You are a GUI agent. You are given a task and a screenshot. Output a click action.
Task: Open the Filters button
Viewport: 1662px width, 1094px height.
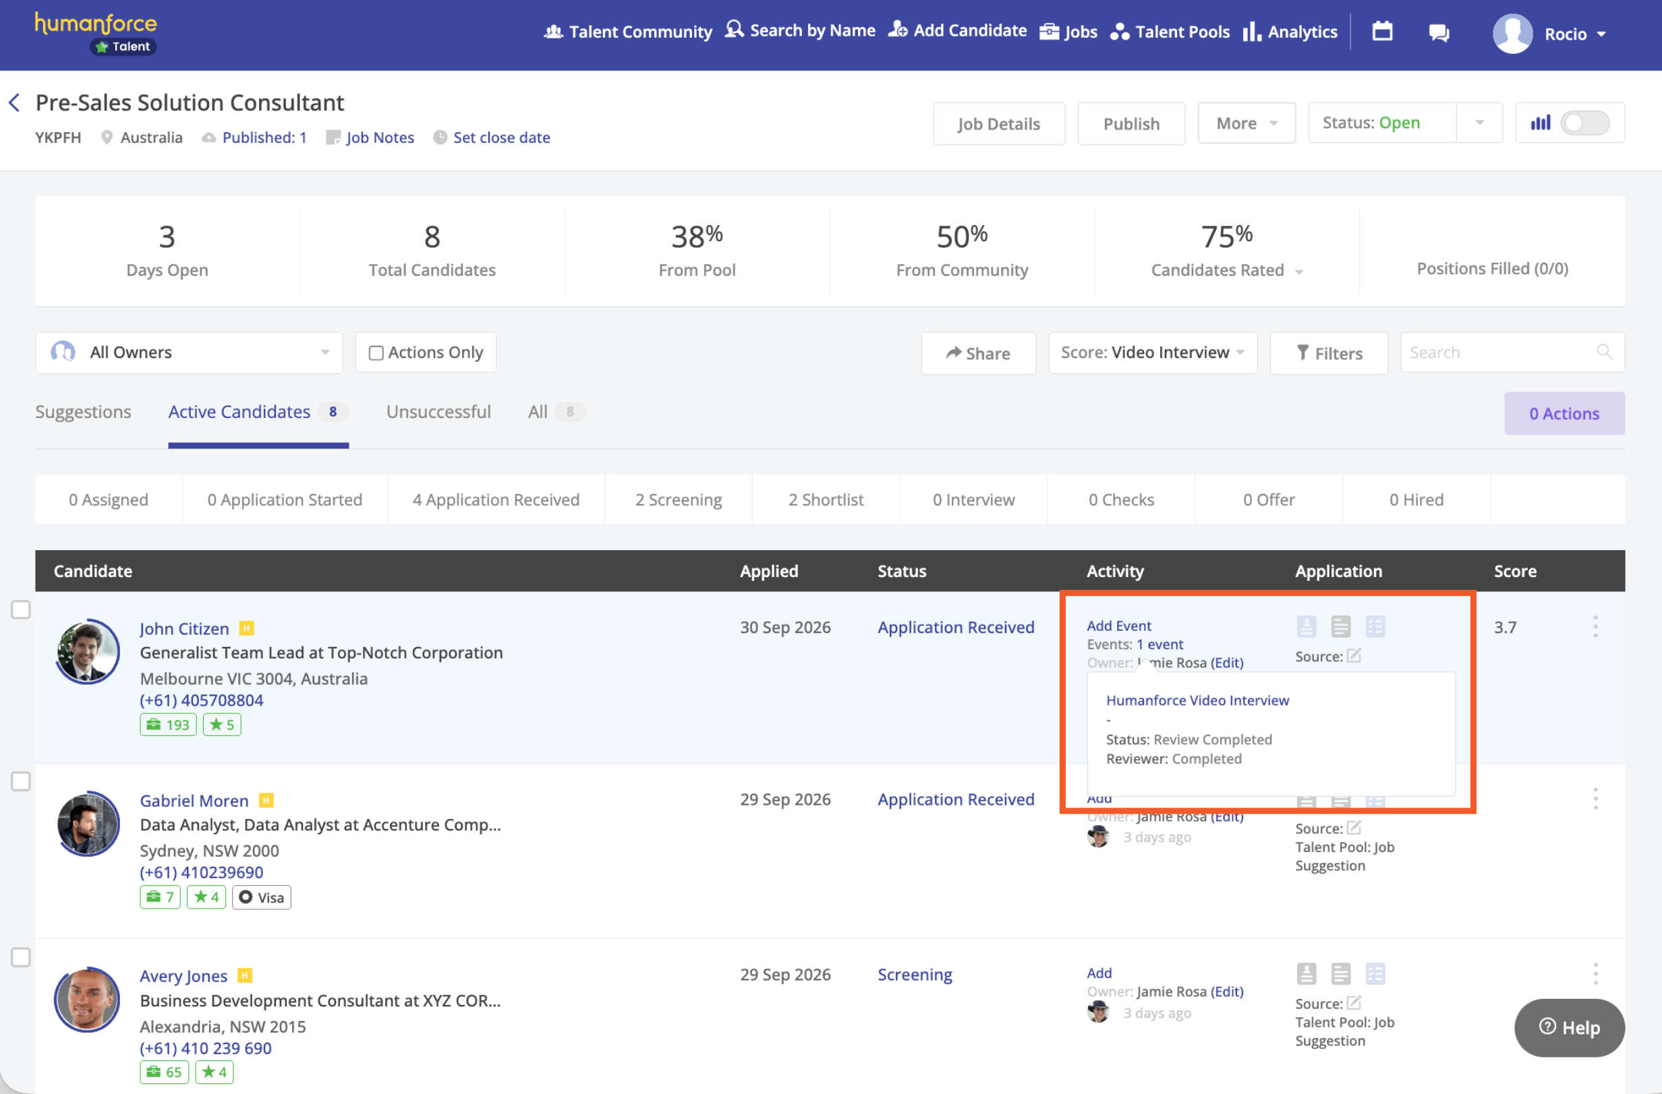[x=1329, y=353]
